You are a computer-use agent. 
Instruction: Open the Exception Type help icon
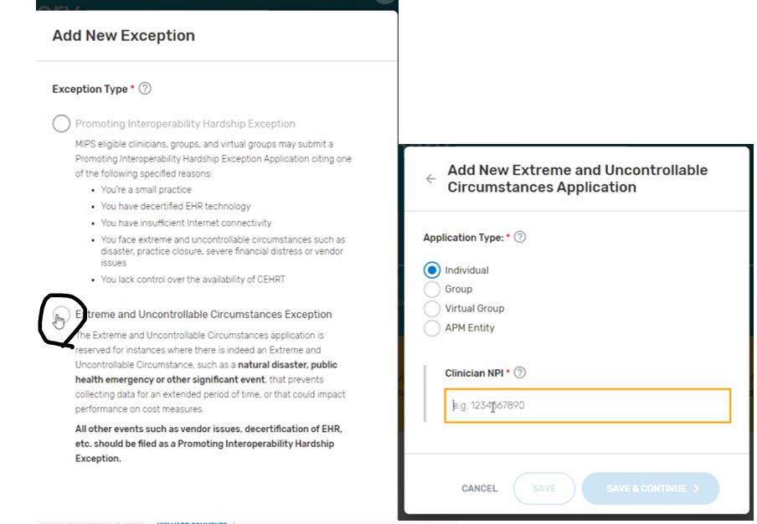click(145, 88)
